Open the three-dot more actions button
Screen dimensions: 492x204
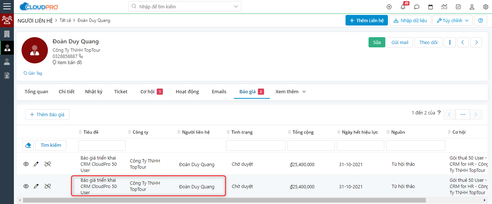(450, 42)
